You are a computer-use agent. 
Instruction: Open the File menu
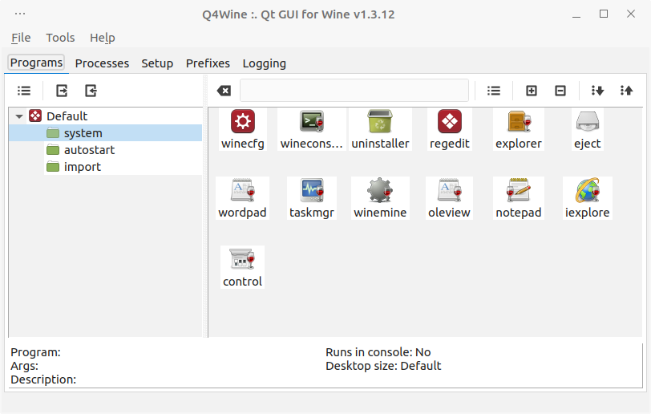pyautogui.click(x=21, y=38)
